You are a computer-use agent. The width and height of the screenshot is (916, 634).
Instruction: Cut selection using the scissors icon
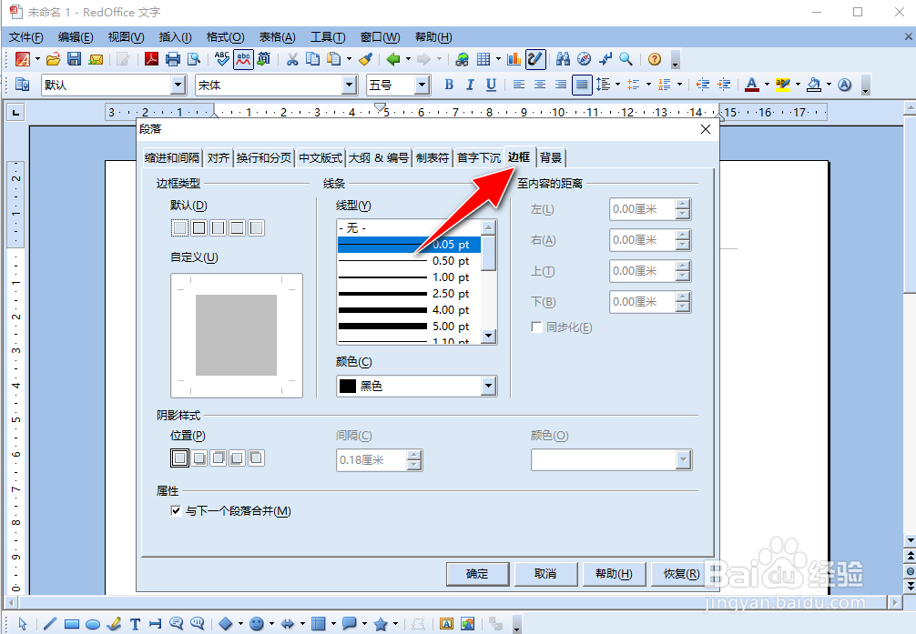coord(292,59)
